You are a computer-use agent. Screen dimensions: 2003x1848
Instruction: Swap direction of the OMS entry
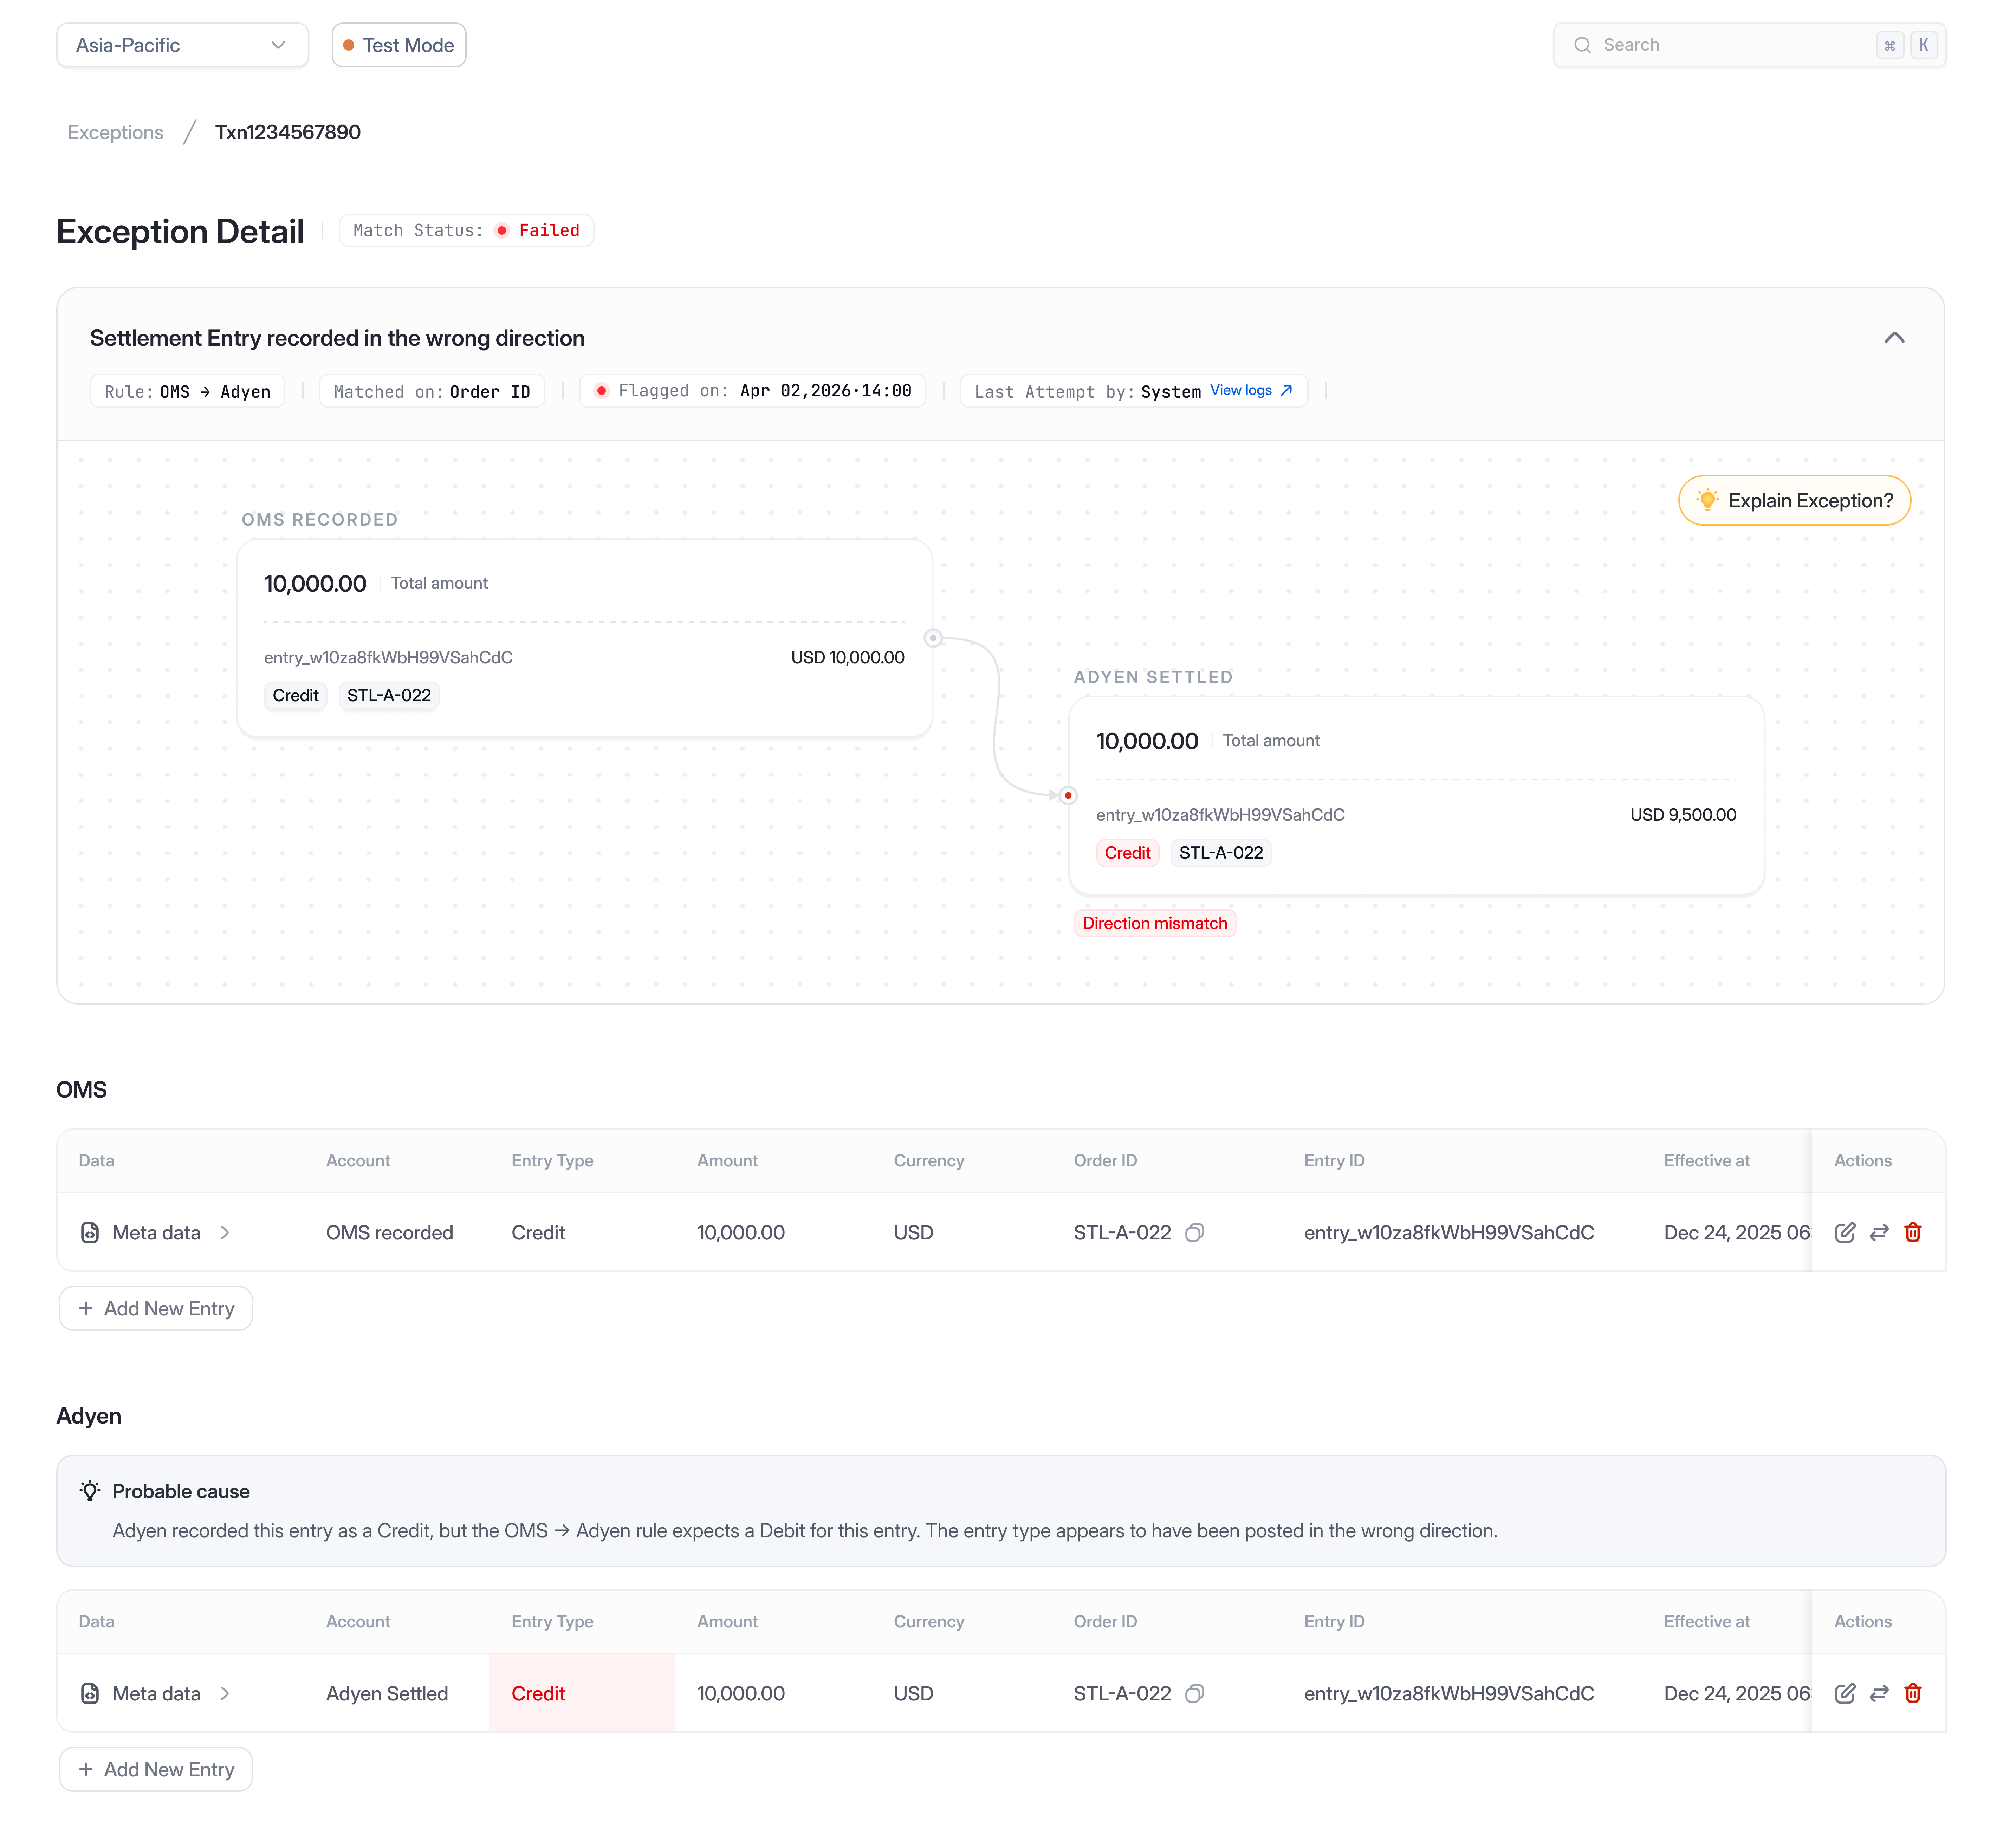point(1879,1233)
